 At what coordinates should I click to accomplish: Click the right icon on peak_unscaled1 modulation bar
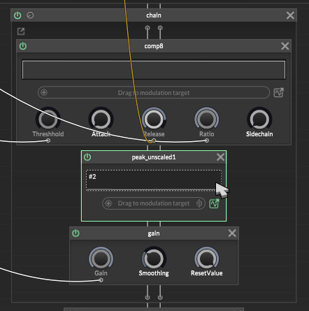click(199, 203)
